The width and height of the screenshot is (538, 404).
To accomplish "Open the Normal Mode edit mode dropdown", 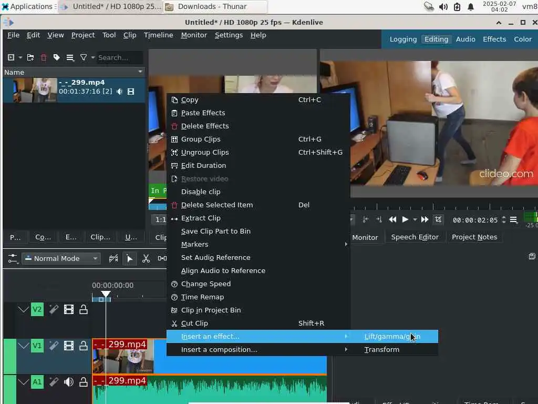I will coord(61,258).
